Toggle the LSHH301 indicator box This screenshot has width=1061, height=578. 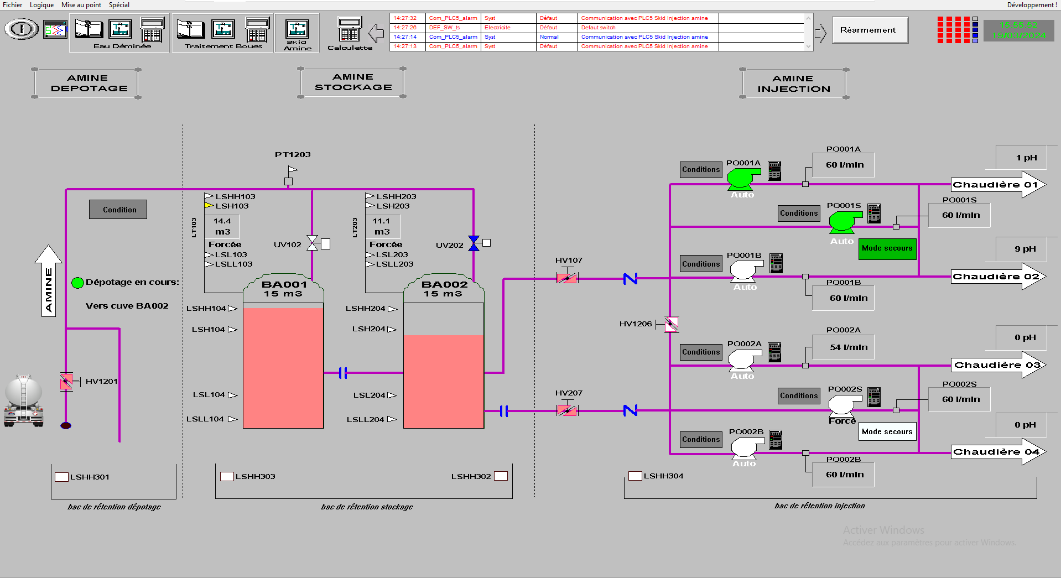point(61,477)
